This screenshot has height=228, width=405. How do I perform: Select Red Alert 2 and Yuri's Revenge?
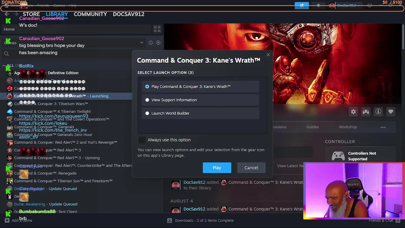pyautogui.click(x=65, y=142)
